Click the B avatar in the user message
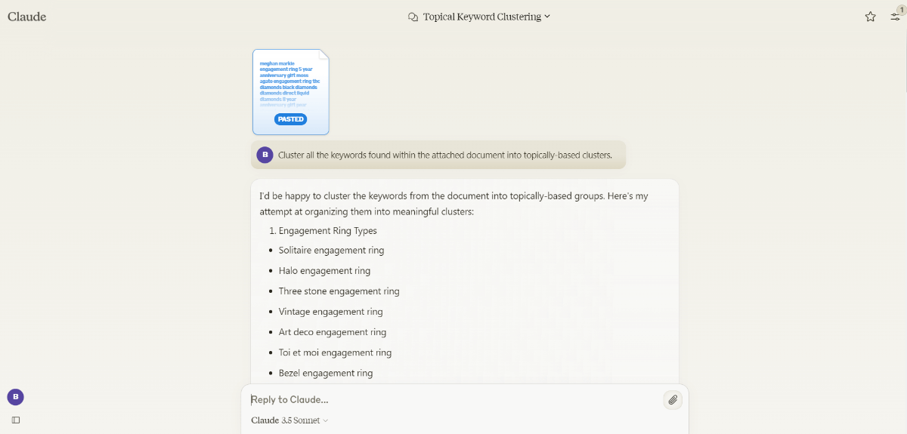Screen dimensions: 907x434 (x=265, y=155)
